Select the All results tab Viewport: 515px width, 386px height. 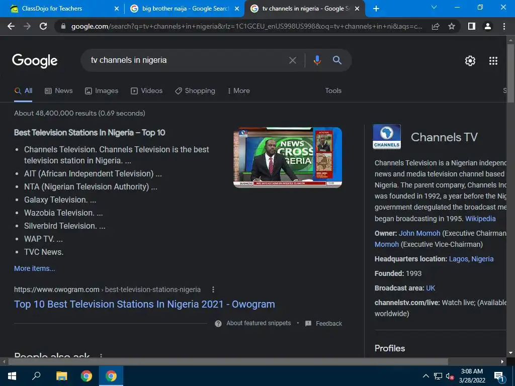(23, 91)
